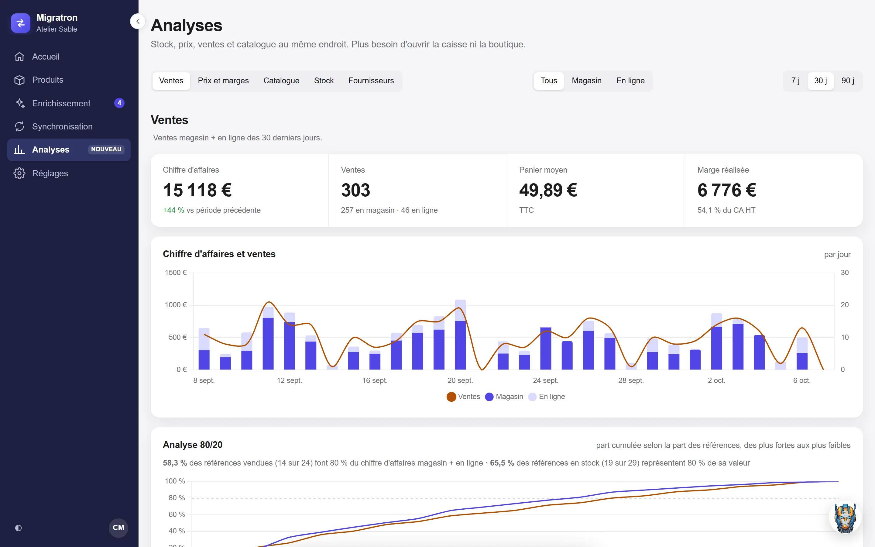The height and width of the screenshot is (547, 875).
Task: Open Produits in the sidebar
Action: [69, 80]
